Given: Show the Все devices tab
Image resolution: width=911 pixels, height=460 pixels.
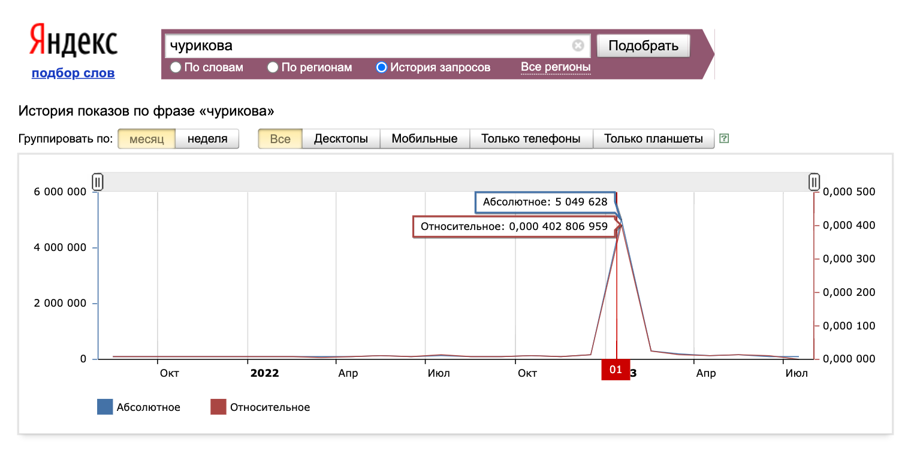Looking at the screenshot, I should pos(280,139).
